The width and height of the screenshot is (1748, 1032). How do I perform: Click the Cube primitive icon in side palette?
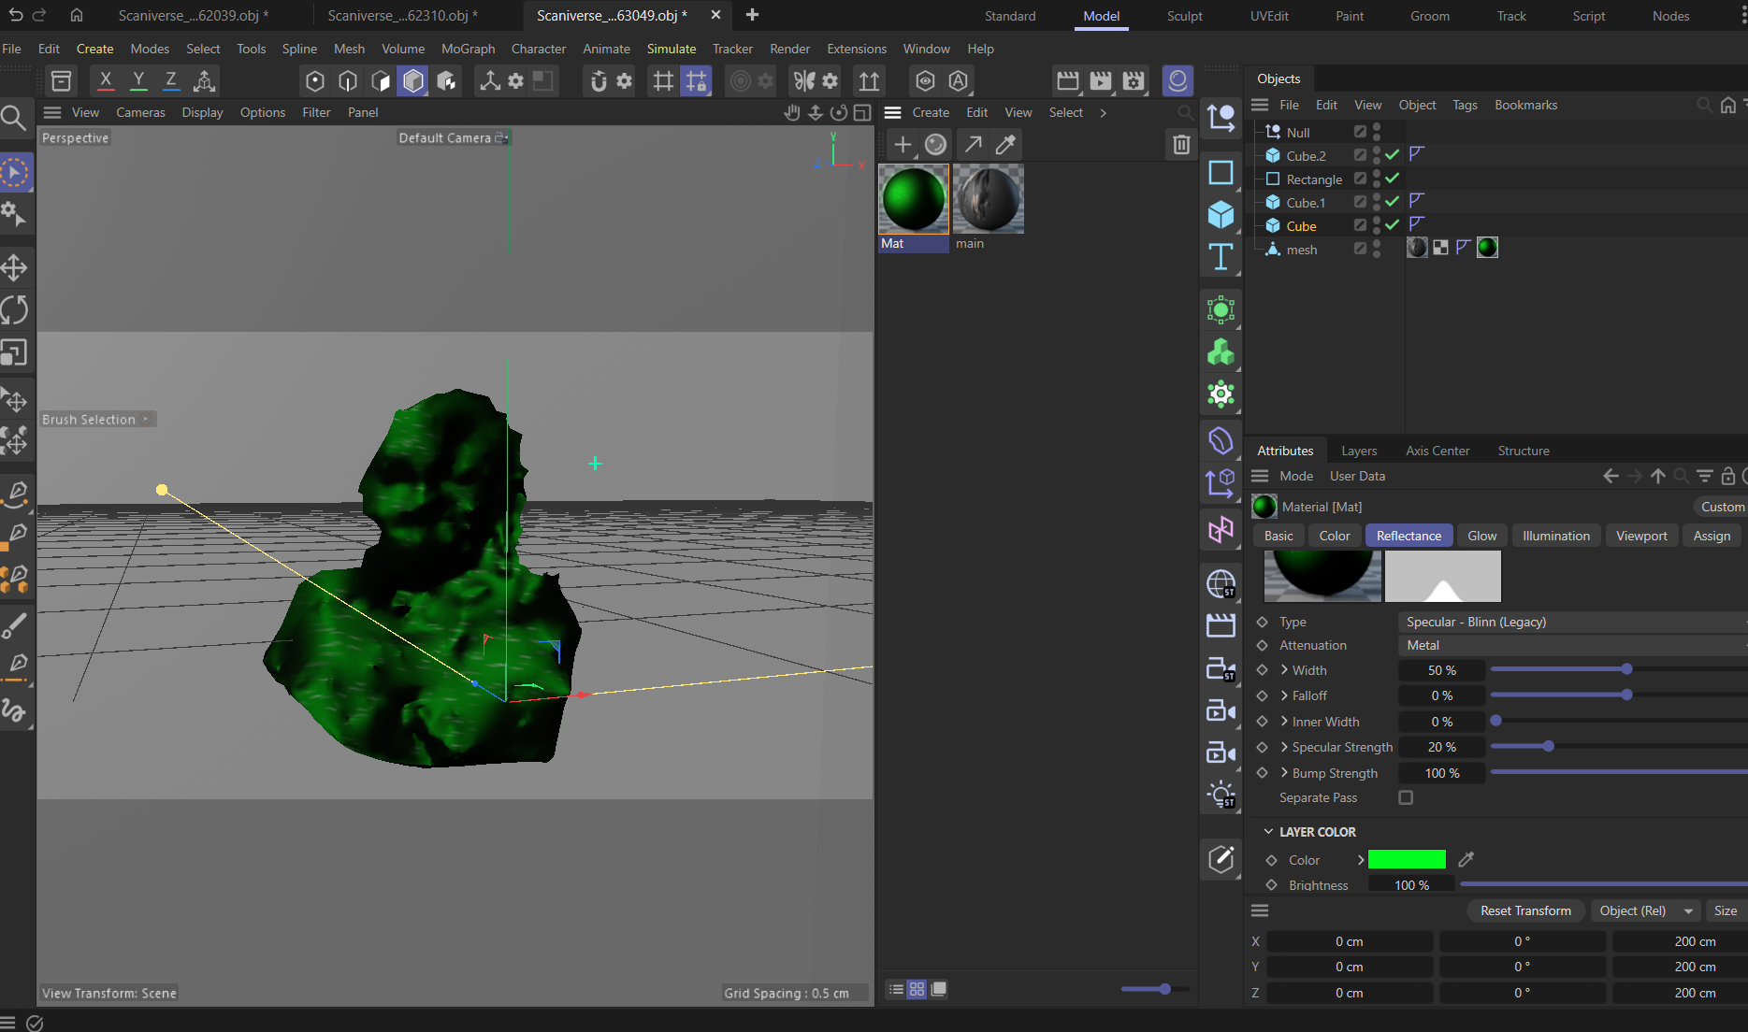click(1221, 215)
